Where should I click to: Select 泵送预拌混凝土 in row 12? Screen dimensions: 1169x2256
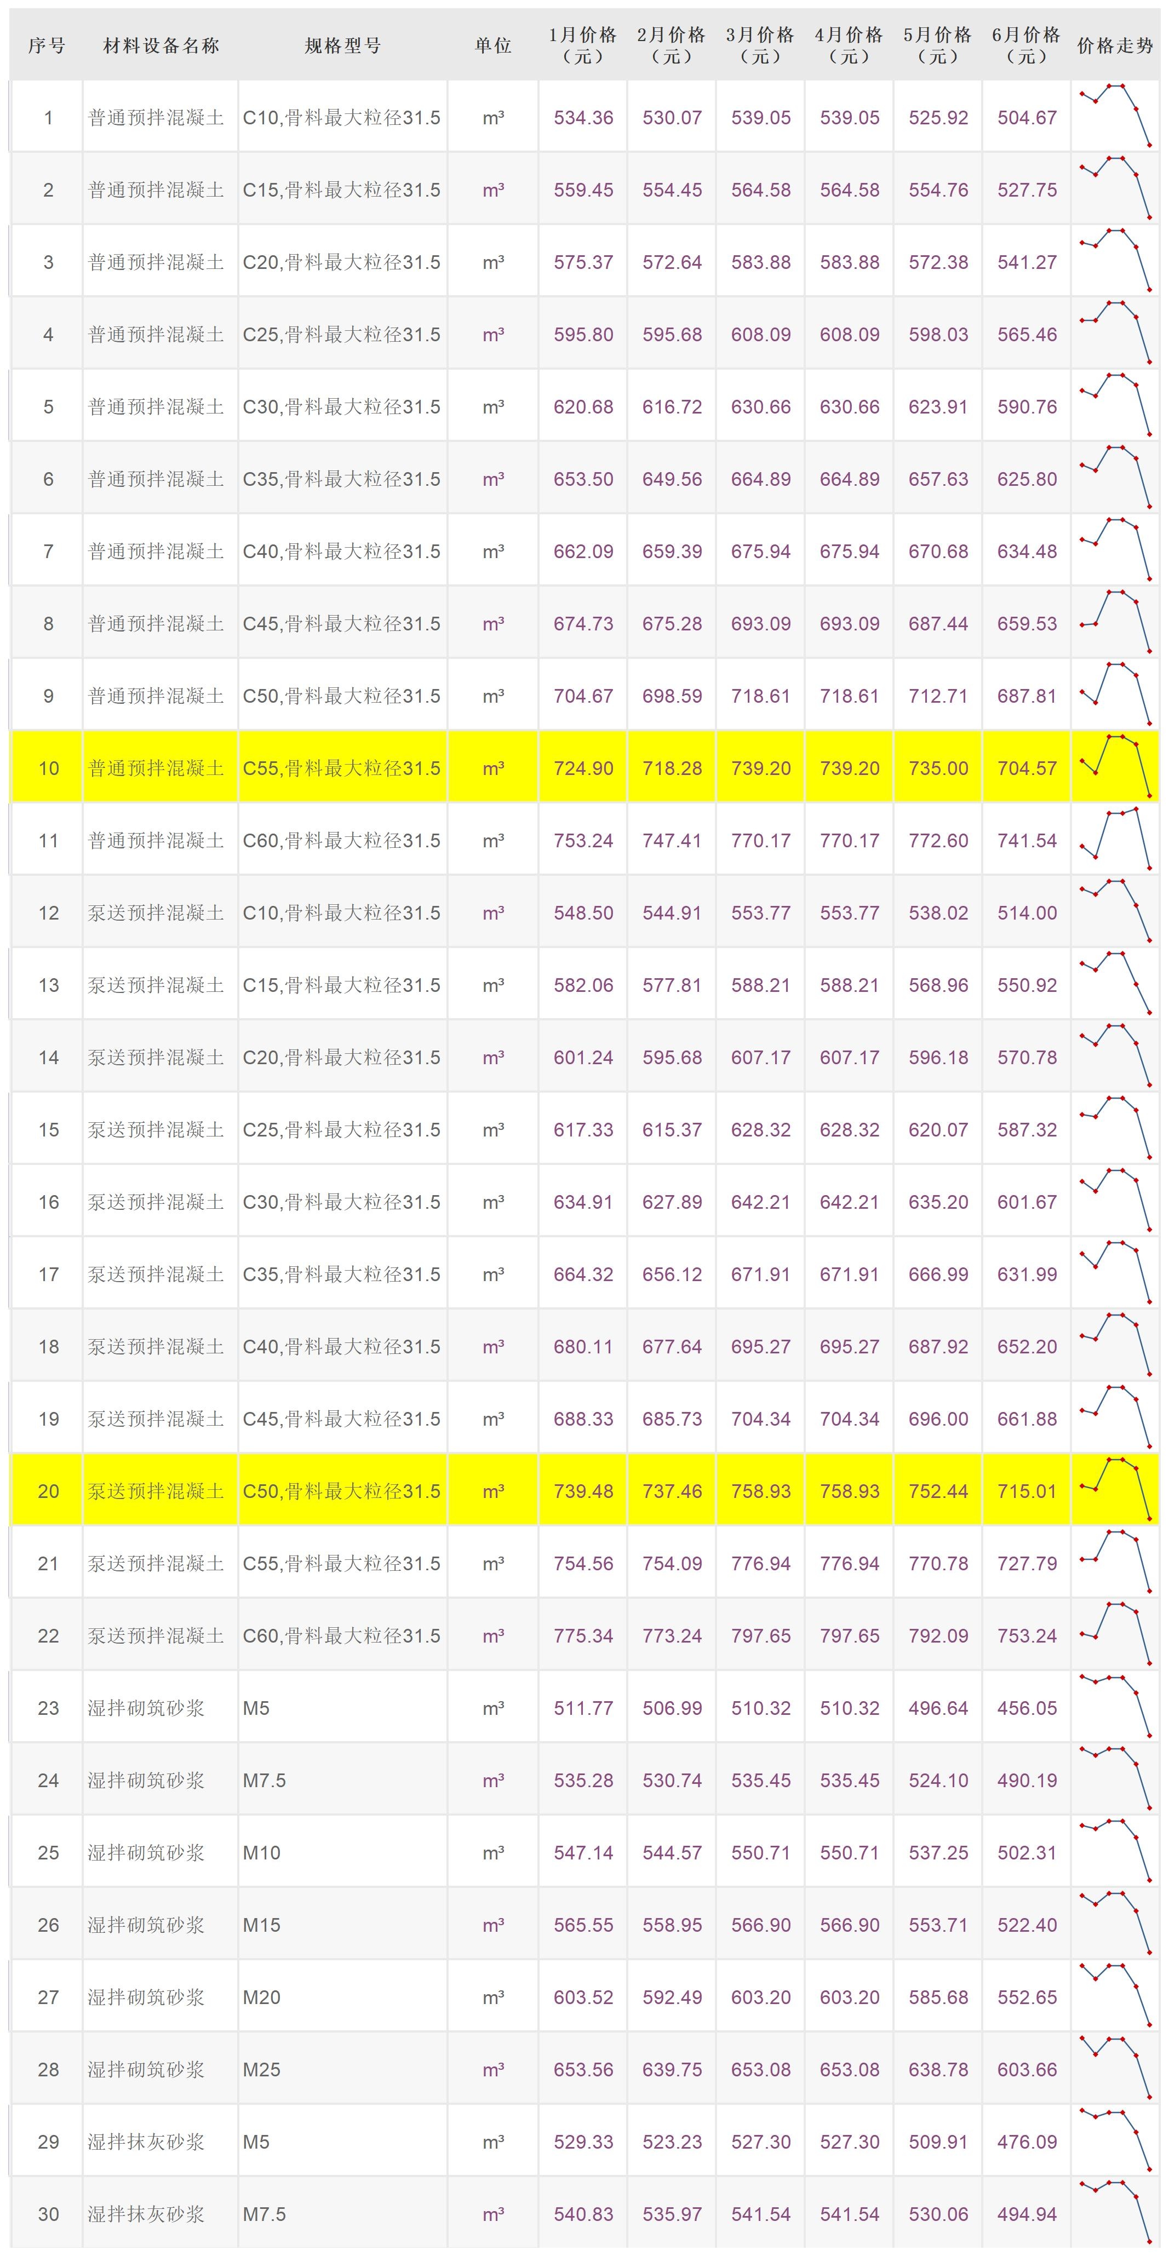coord(156,912)
